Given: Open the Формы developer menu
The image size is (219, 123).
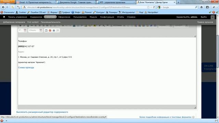Looking at the screenshot, I should (52, 12).
